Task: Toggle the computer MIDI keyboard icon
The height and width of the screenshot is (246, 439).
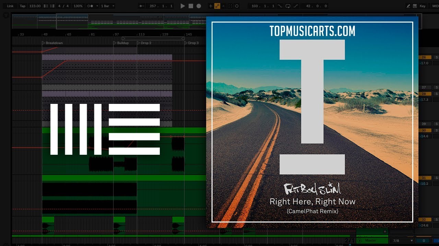Action: pos(415,6)
